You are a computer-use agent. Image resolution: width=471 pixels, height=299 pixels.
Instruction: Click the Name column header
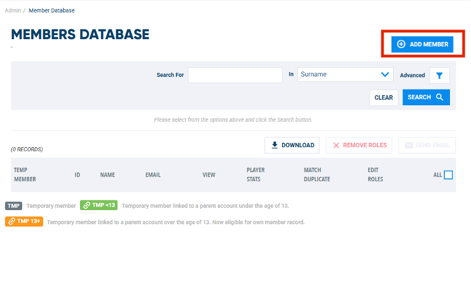point(107,175)
